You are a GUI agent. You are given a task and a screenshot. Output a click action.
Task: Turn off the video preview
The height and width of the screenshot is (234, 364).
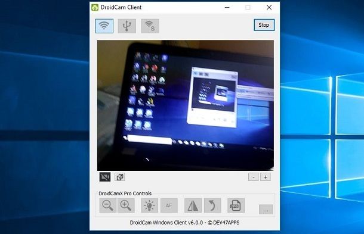105,177
